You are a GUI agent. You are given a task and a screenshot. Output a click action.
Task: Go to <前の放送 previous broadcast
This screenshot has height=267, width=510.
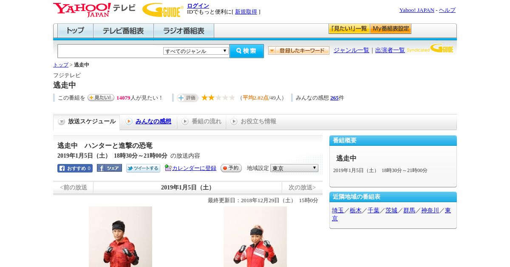tap(74, 187)
